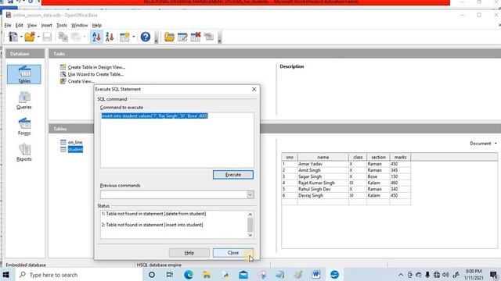Click the Open folder toolbar icon

click(x=30, y=37)
